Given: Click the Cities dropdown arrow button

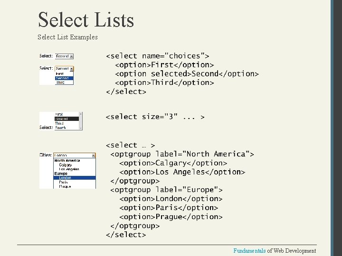Looking at the screenshot, I should (94, 155).
